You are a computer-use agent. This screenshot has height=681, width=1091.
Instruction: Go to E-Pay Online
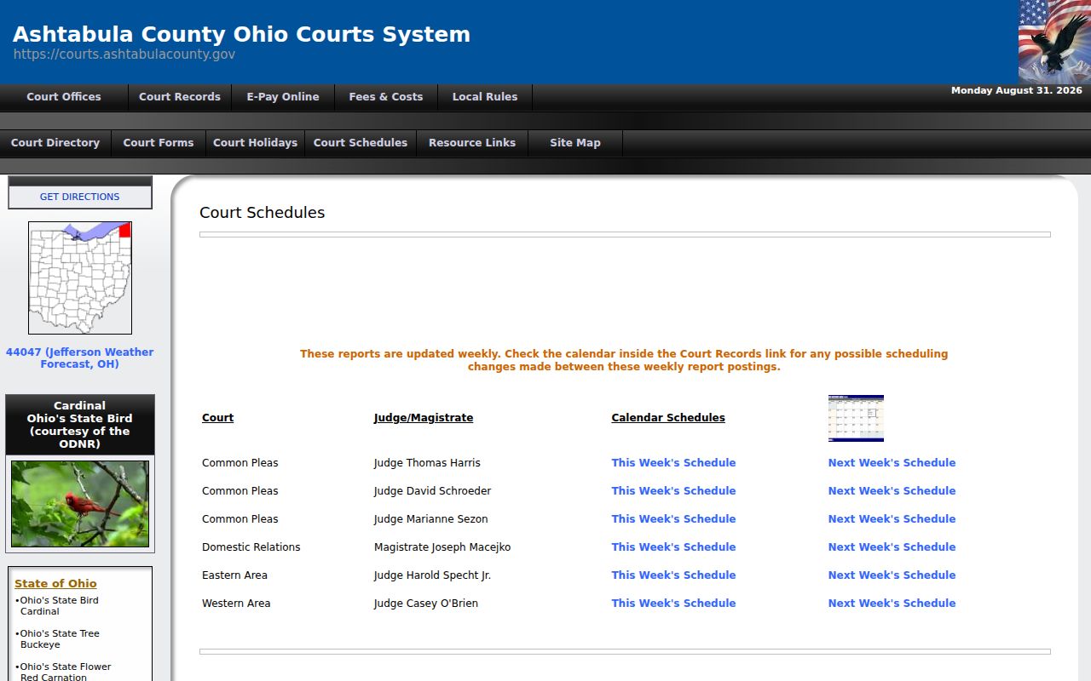tap(283, 97)
